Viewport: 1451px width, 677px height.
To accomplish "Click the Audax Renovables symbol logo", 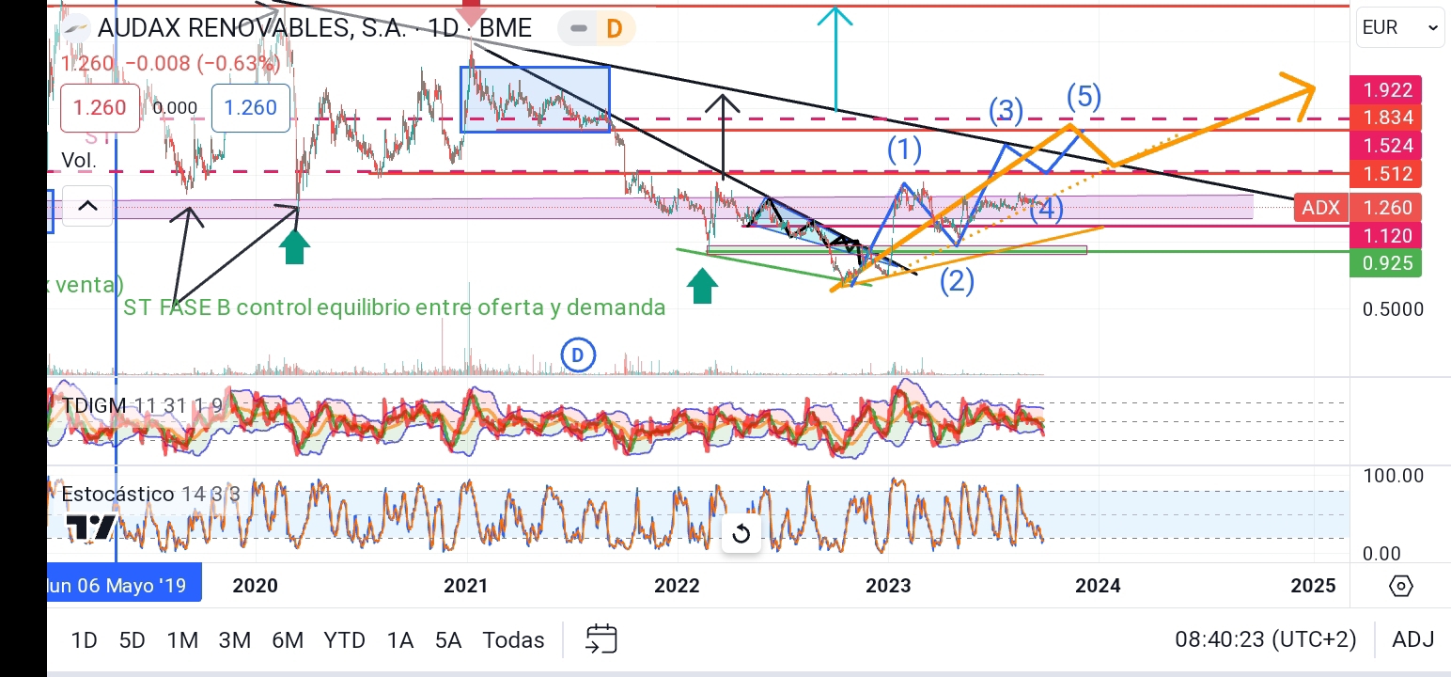I will (x=76, y=28).
